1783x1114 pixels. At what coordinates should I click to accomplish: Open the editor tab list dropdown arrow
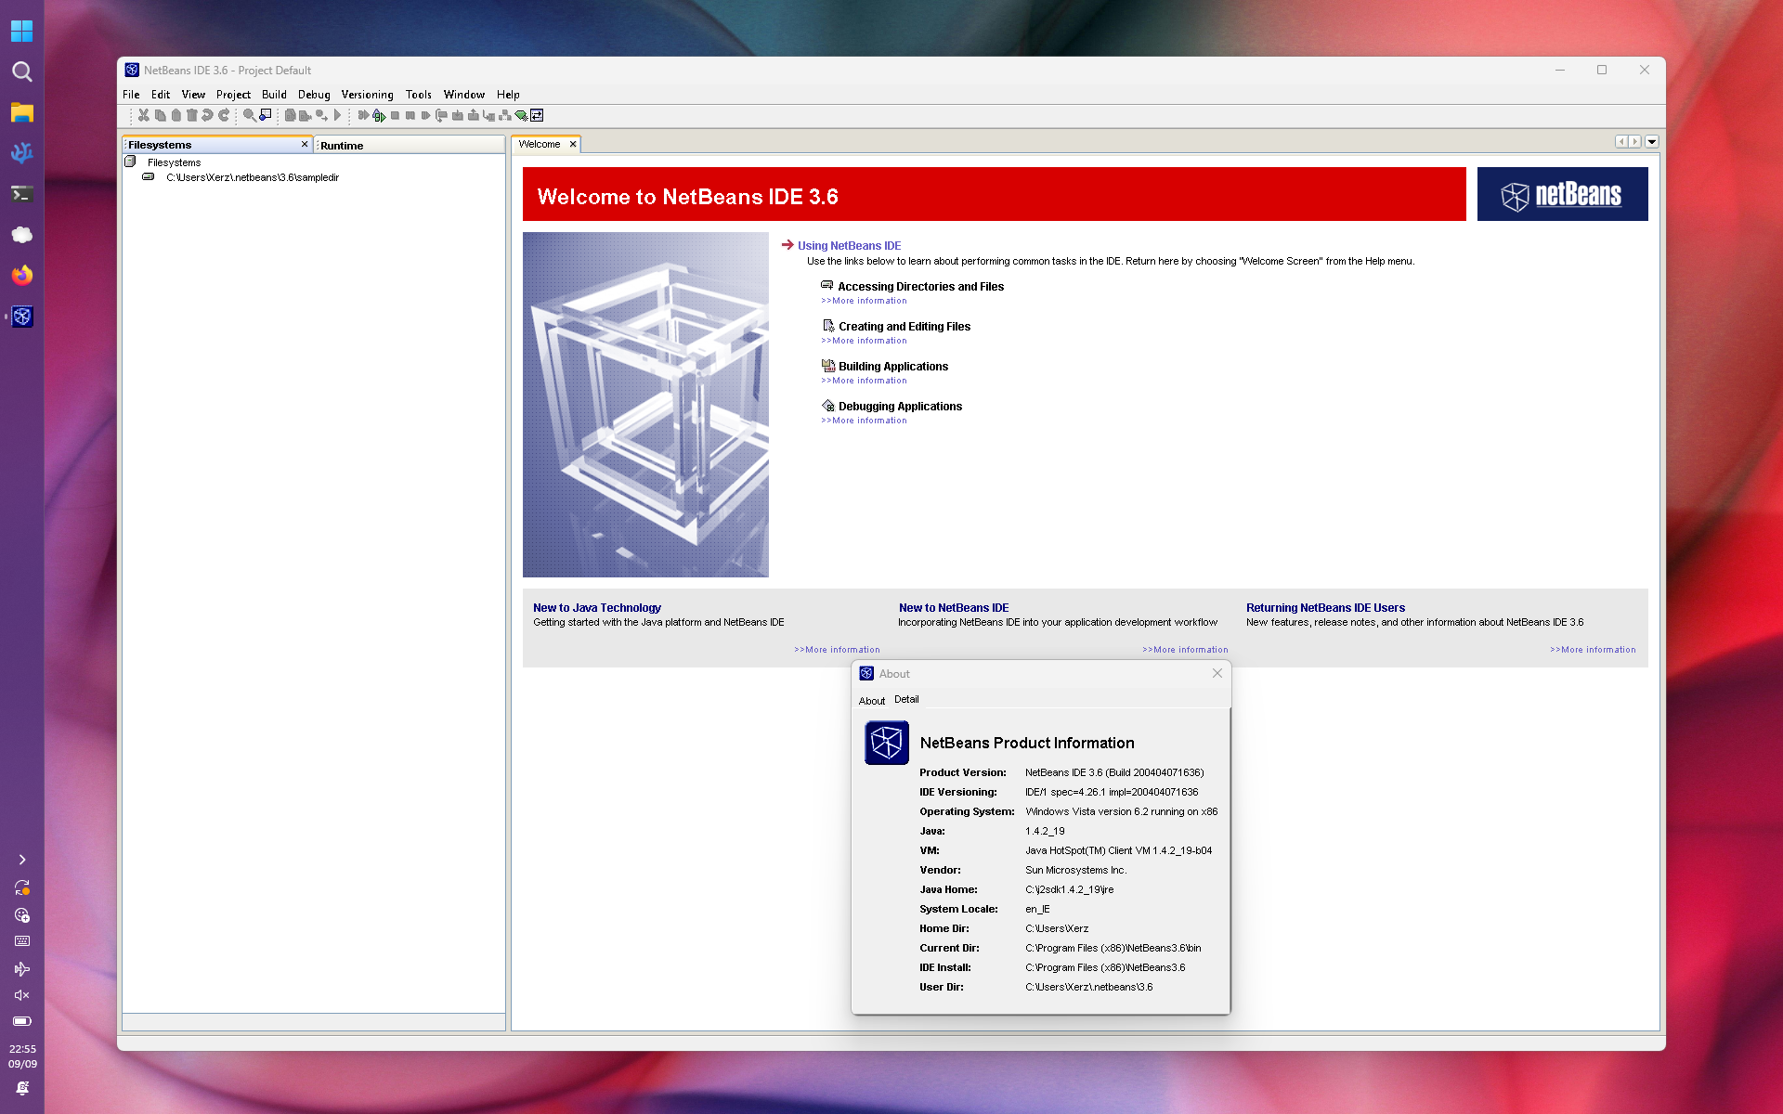[1652, 142]
